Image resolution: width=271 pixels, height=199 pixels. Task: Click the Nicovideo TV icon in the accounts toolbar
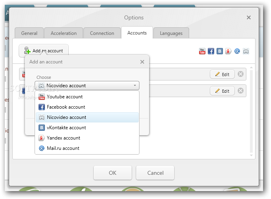(246, 51)
